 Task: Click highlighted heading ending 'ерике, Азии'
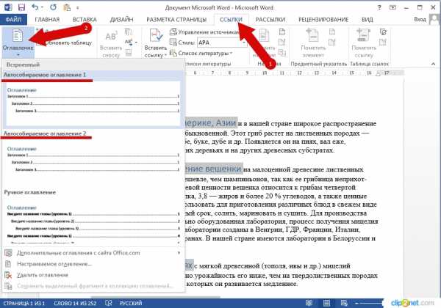point(212,122)
